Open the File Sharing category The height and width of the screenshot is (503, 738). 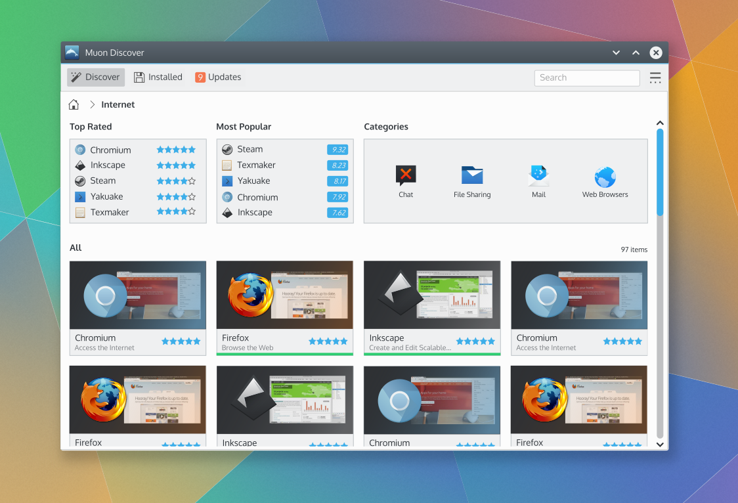[471, 176]
